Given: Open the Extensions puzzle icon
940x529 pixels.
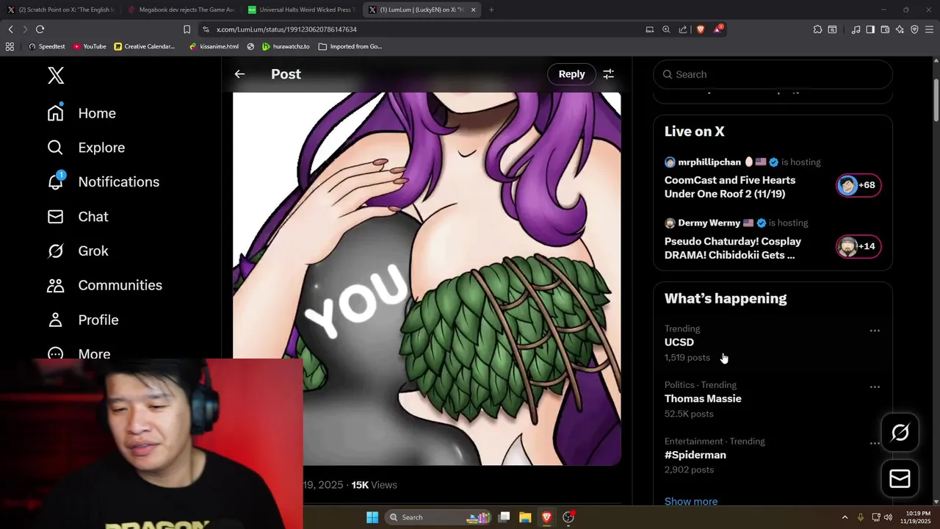Looking at the screenshot, I should point(817,29).
